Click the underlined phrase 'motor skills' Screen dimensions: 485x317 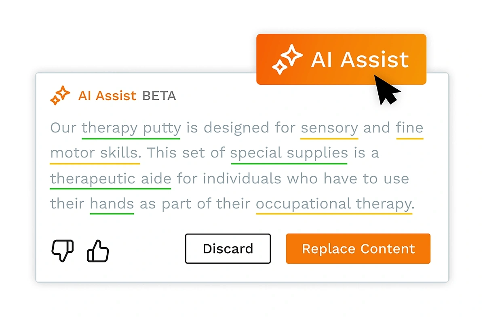(95, 153)
